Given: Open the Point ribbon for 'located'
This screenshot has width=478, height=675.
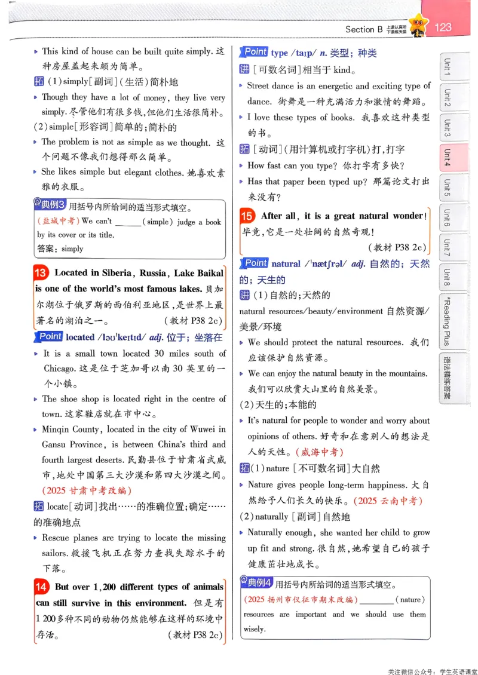Looking at the screenshot, I should pos(50,336).
